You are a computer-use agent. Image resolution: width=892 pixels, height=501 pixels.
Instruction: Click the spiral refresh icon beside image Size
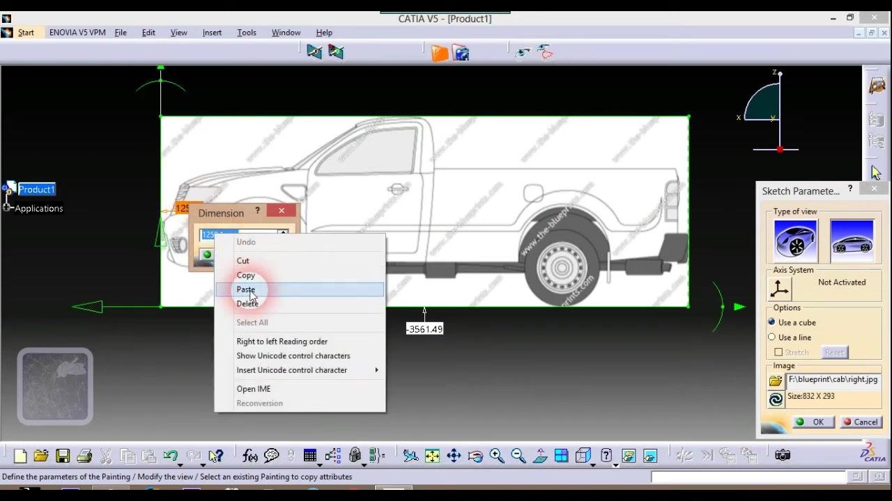point(776,399)
